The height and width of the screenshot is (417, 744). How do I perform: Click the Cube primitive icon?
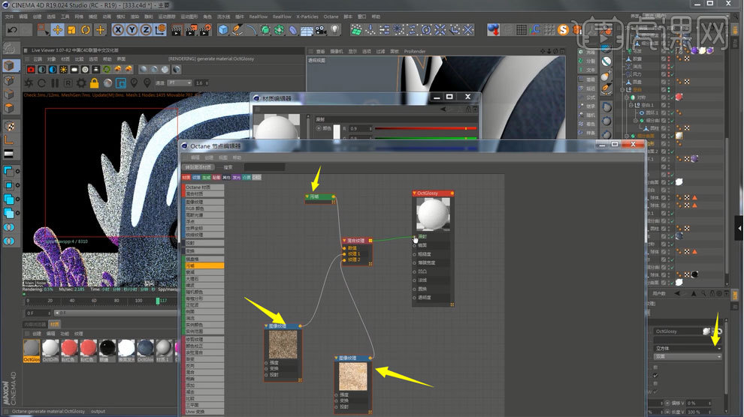click(x=223, y=30)
